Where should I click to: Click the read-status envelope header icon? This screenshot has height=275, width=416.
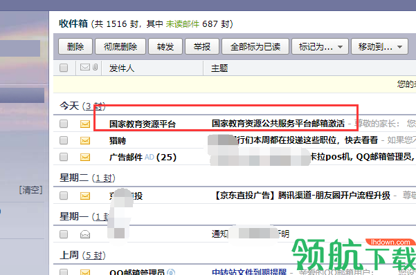point(85,67)
